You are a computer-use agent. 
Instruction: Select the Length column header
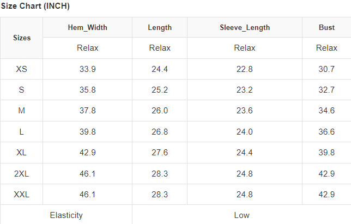point(160,27)
